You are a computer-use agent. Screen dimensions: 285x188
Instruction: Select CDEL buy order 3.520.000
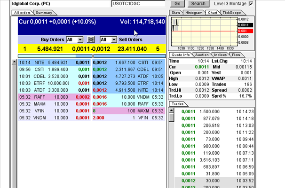pos(54,77)
